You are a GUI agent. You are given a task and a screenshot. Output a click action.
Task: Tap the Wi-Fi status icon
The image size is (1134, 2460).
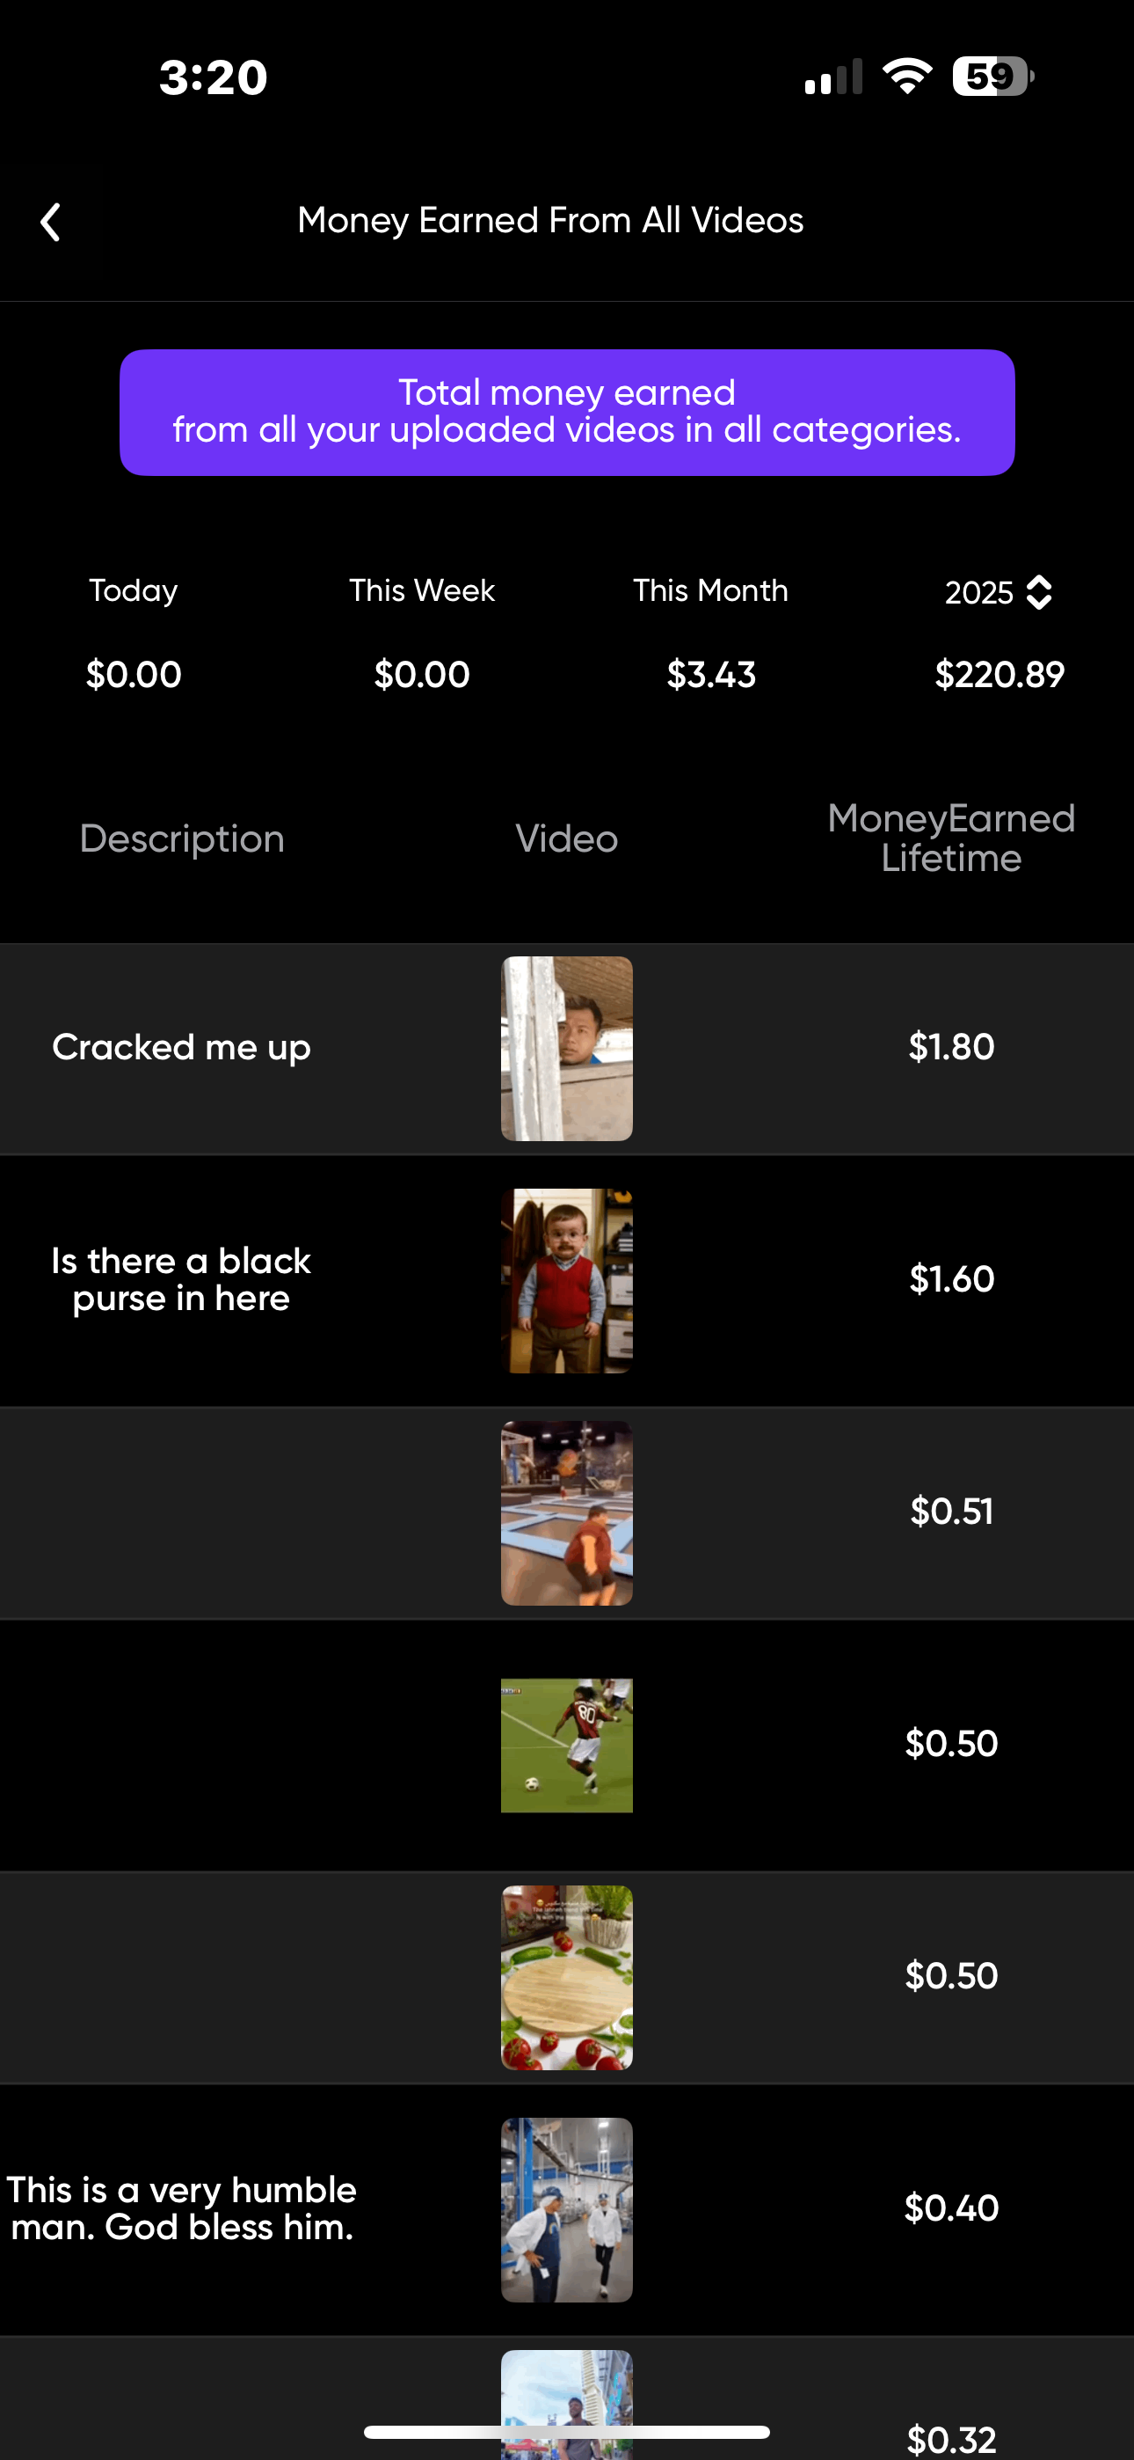click(x=905, y=77)
